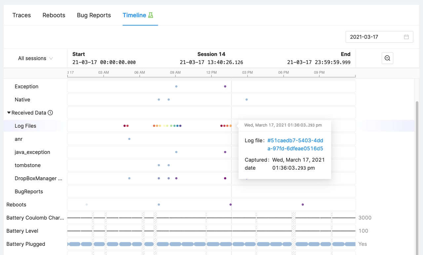The image size is (423, 255).
Task: Open log file link #51caedb7-5403-4dda
Action: tap(295, 145)
